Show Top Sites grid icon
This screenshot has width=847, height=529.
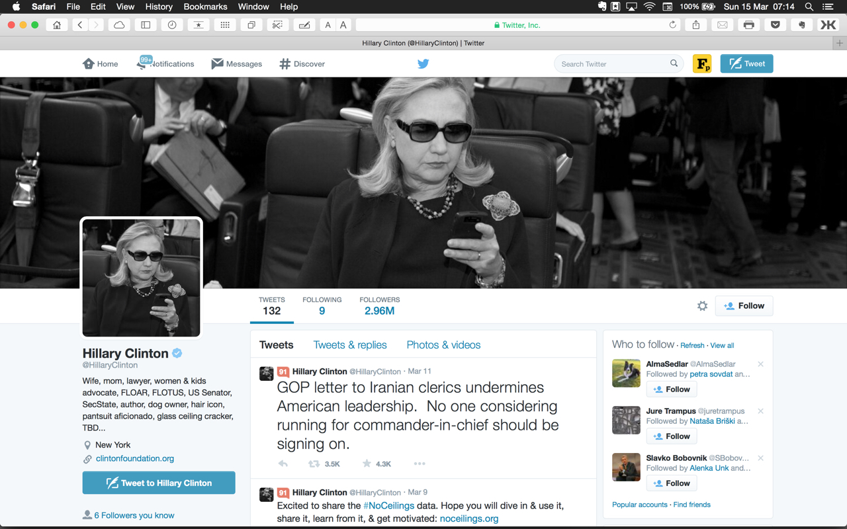(x=225, y=25)
